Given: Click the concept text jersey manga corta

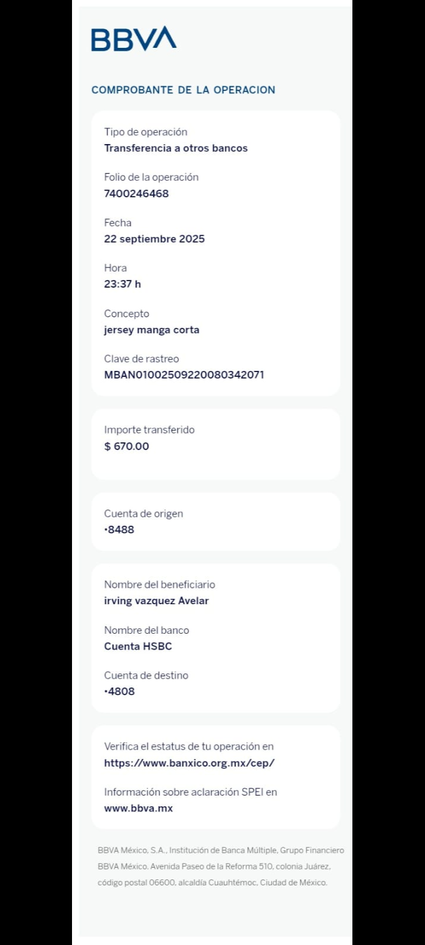Looking at the screenshot, I should pos(151,330).
